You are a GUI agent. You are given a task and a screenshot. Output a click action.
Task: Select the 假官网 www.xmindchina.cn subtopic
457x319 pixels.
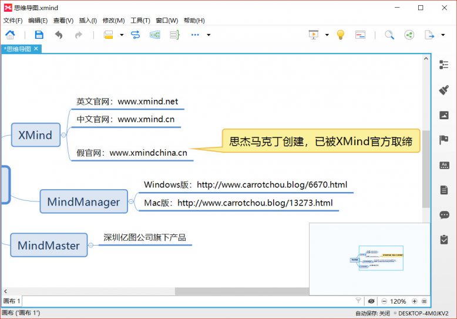pos(132,153)
